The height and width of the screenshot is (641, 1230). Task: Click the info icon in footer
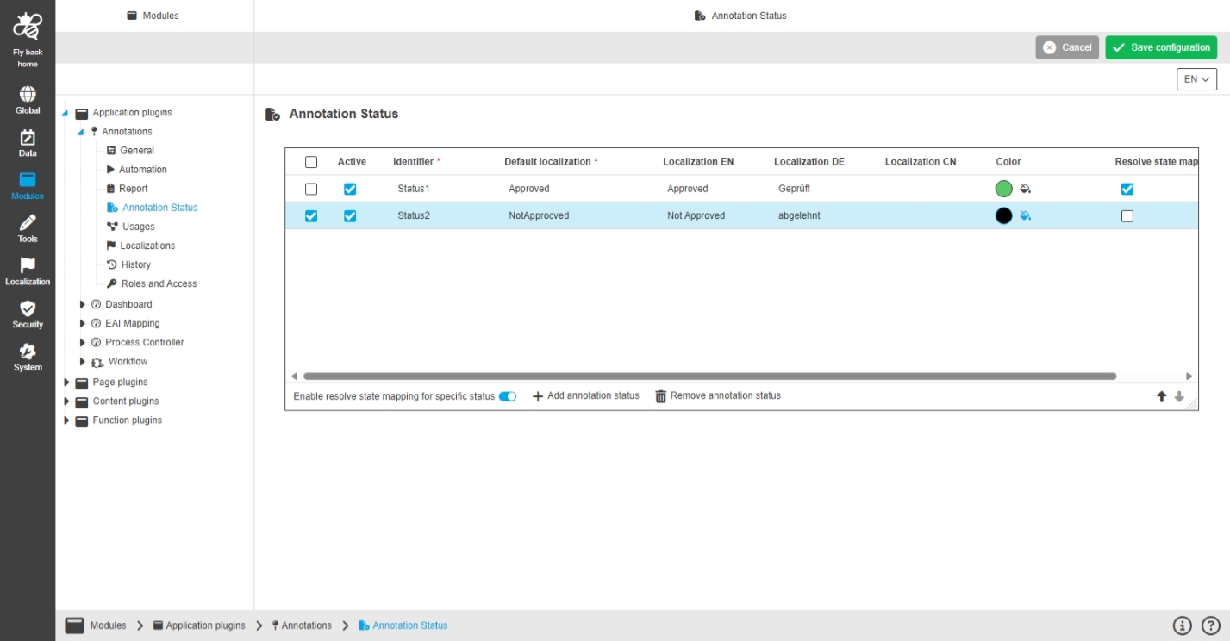pyautogui.click(x=1182, y=625)
